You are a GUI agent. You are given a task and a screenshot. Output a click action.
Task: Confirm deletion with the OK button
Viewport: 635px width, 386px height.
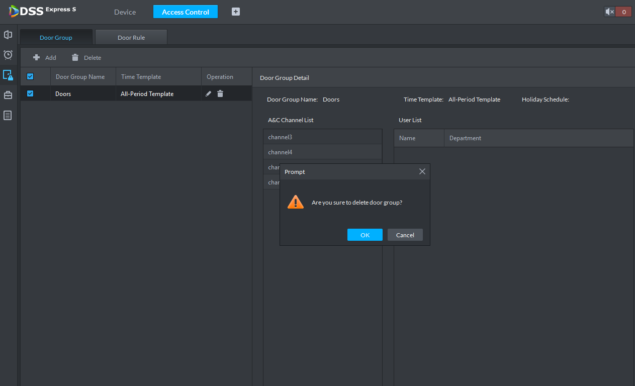click(365, 235)
